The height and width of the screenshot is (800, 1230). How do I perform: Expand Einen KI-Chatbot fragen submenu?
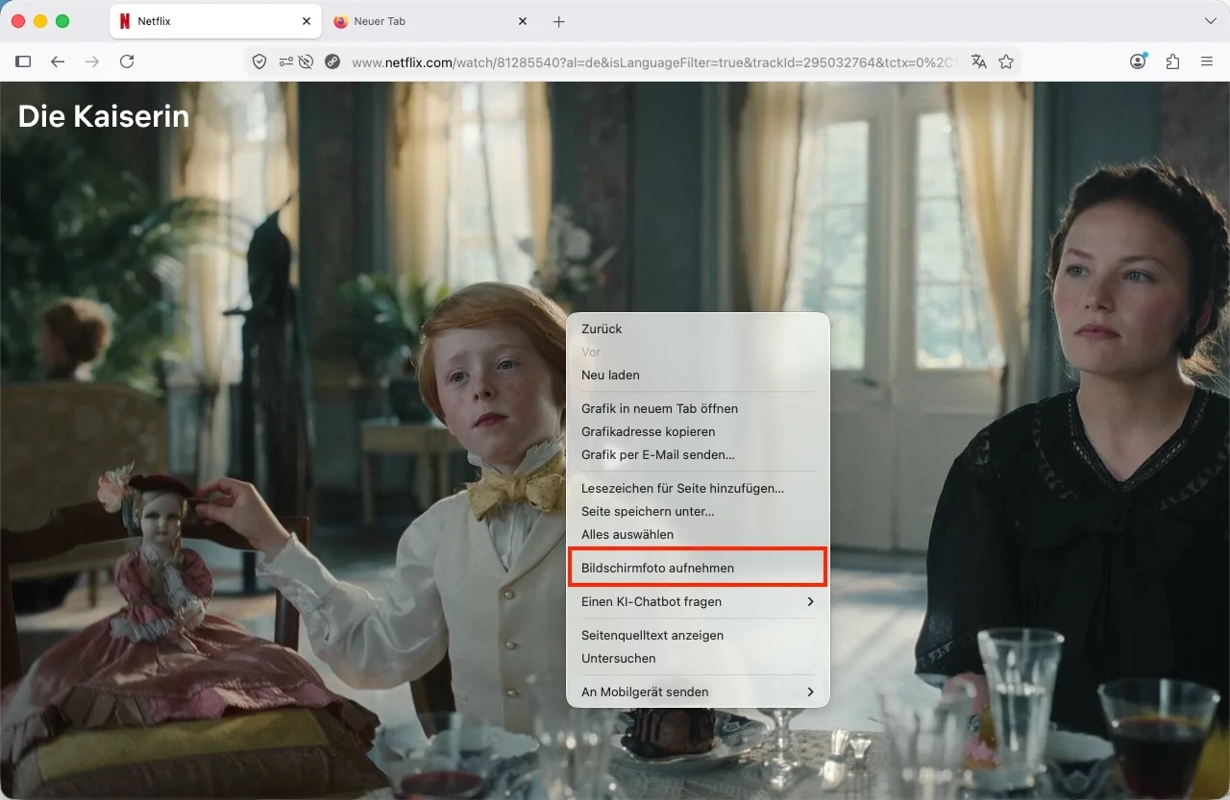click(x=698, y=601)
